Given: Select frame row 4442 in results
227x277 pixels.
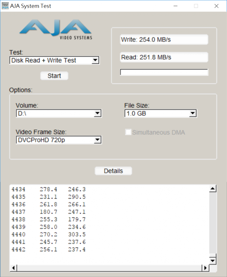Looking at the screenshot, I should [48, 250].
